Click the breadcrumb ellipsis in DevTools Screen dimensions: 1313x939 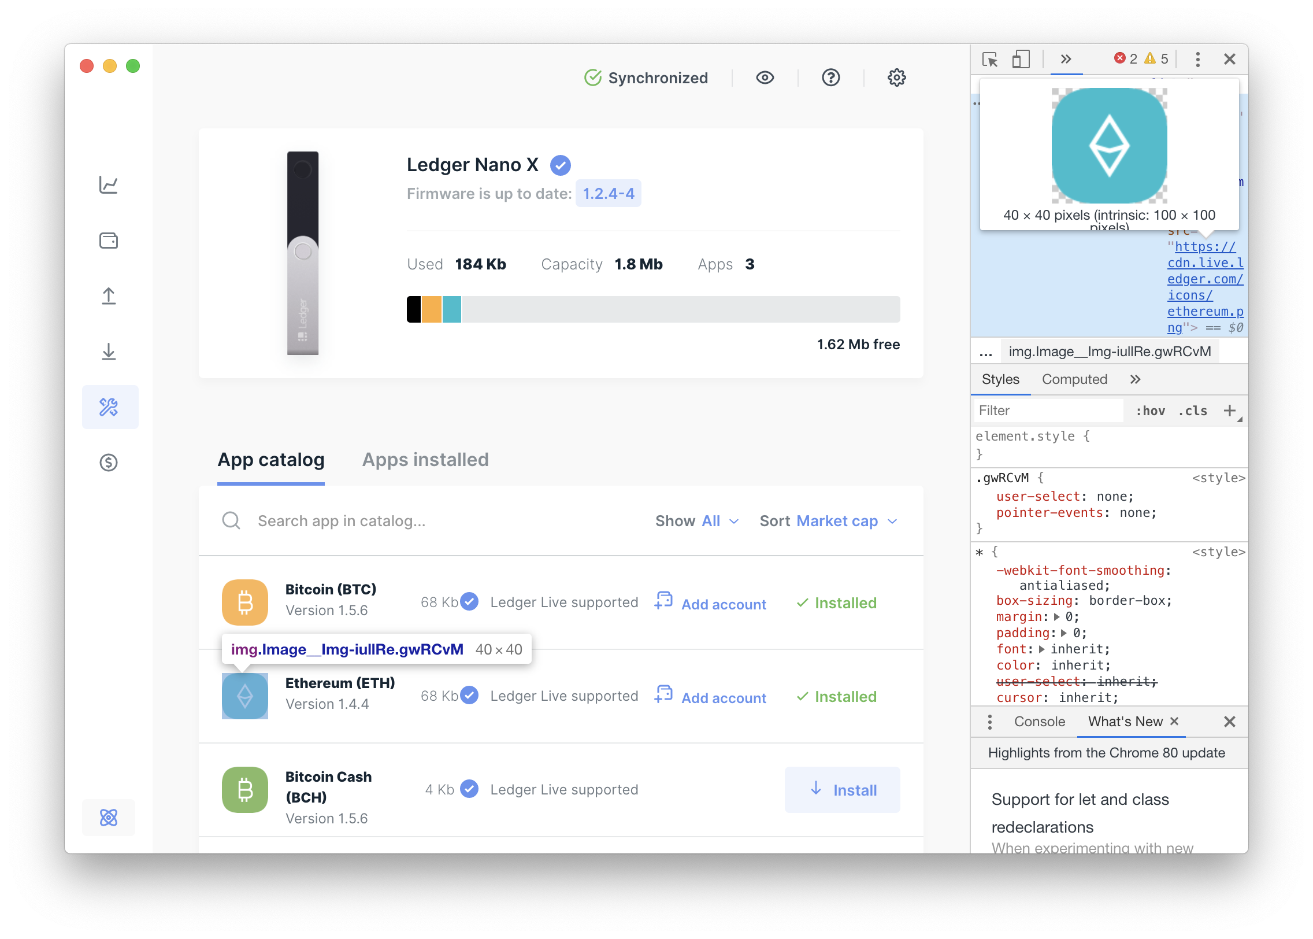point(985,352)
